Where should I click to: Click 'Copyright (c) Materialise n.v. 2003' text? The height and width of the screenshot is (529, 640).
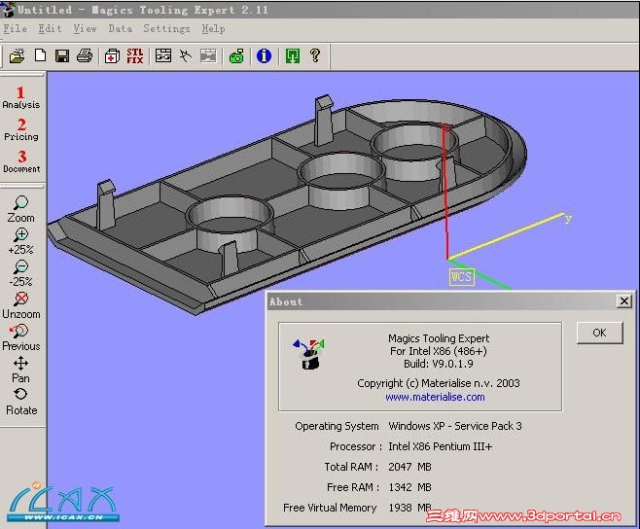(439, 383)
